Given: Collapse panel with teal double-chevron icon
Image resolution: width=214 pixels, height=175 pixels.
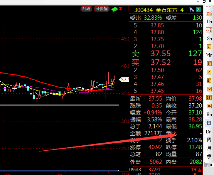Looking at the screenshot, I should pyautogui.click(x=198, y=10).
